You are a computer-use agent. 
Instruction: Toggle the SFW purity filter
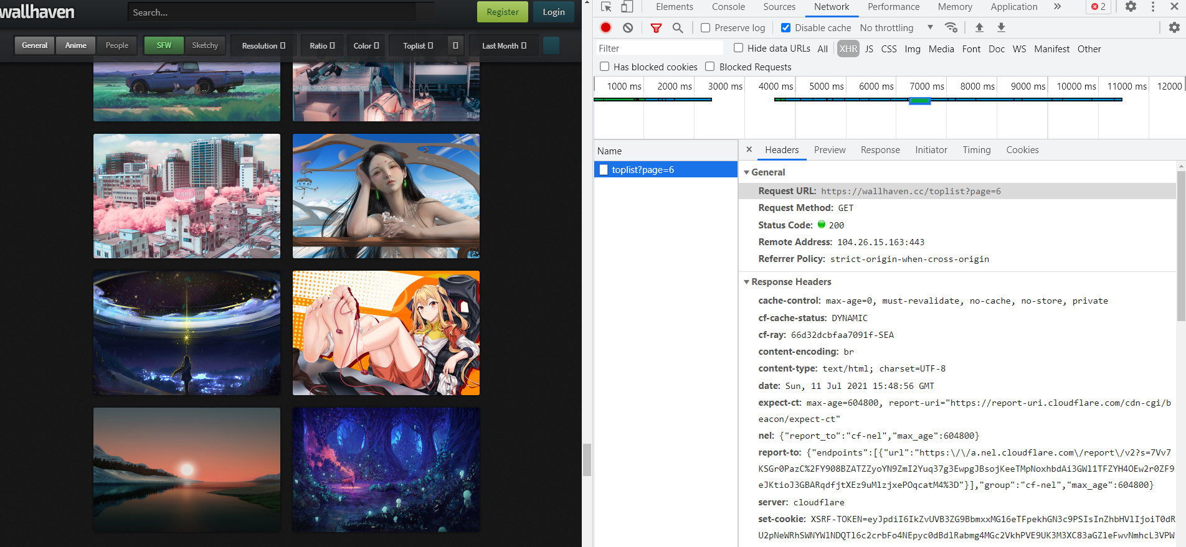tap(164, 45)
